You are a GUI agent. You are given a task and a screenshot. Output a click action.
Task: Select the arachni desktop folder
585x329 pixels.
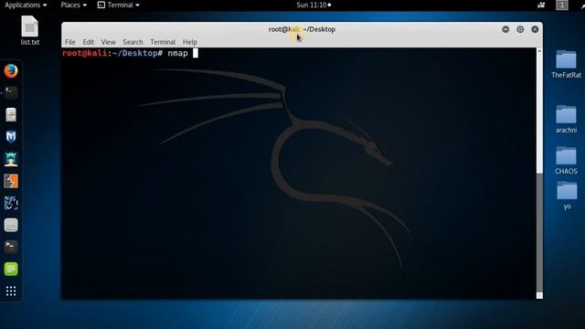[566, 120]
